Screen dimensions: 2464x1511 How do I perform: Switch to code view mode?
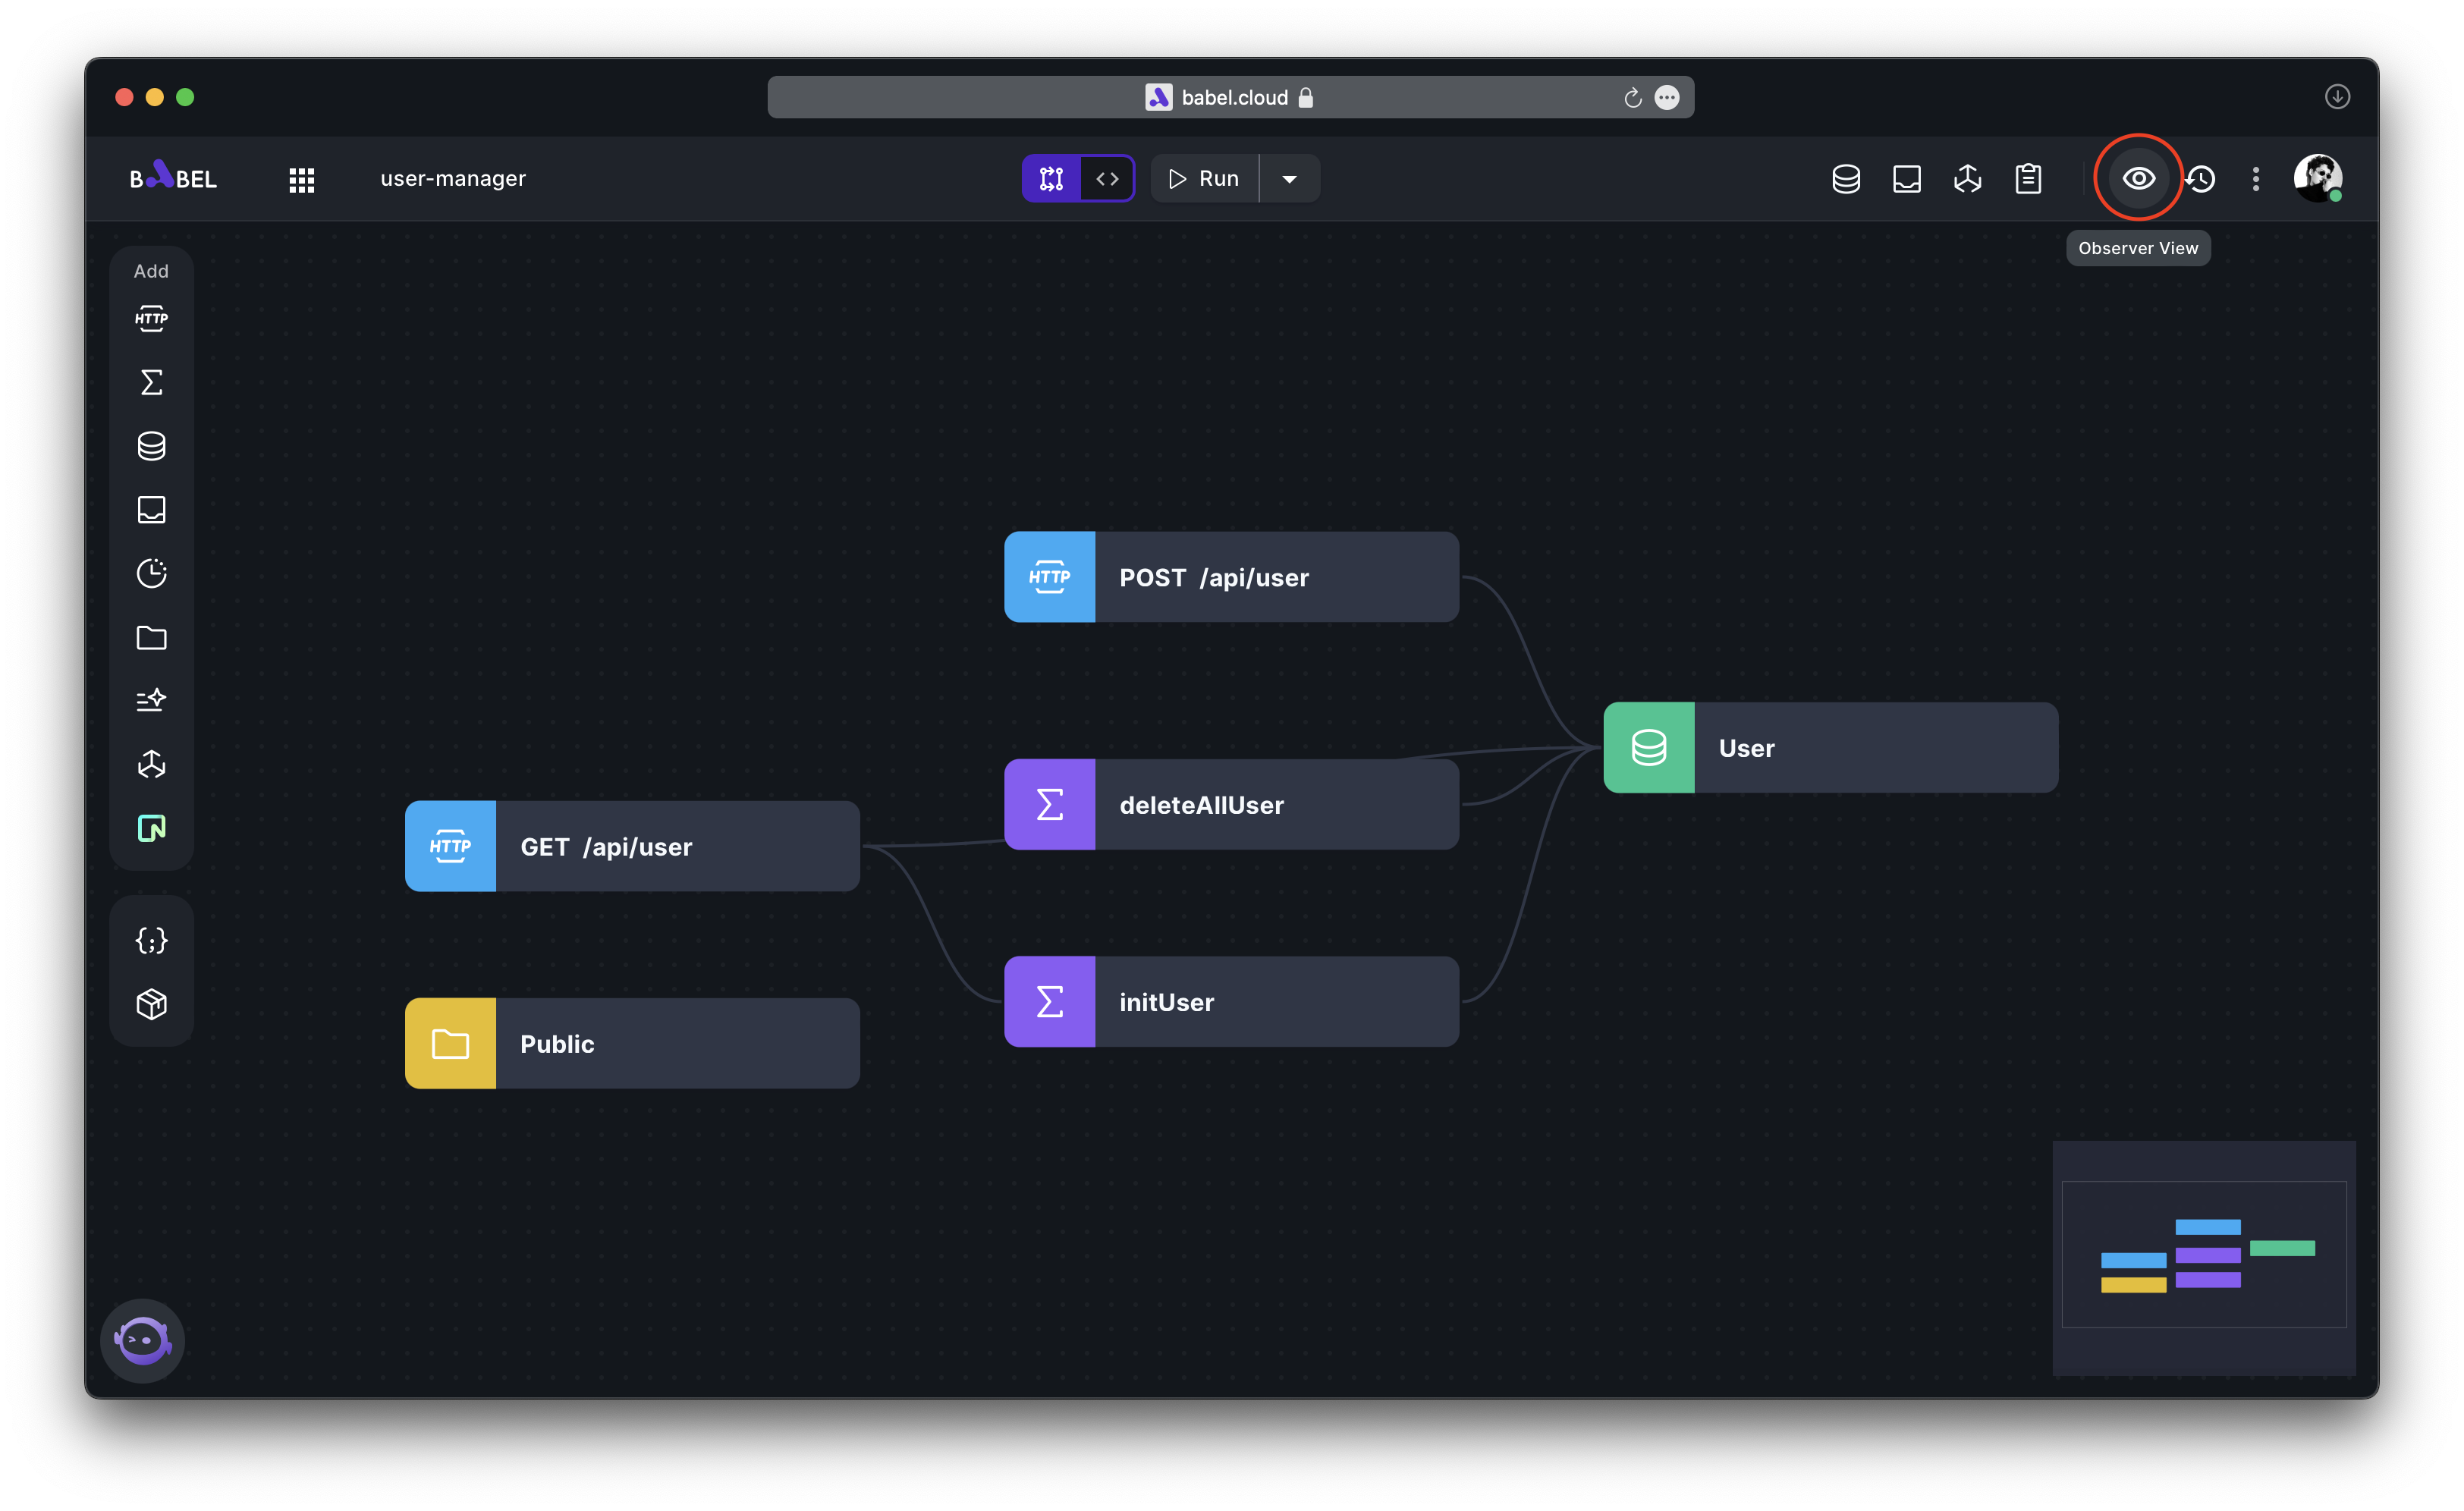pos(1107,179)
